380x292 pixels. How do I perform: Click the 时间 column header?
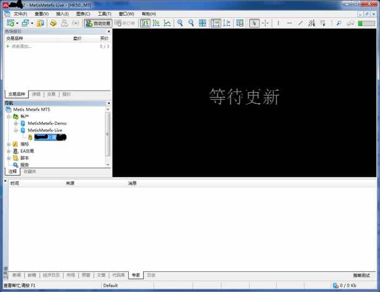pyautogui.click(x=15, y=183)
